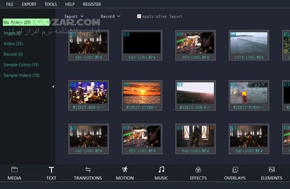Expand the Import dropdown

[x=74, y=16]
